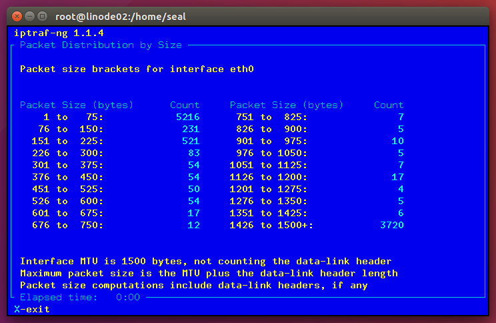Image resolution: width=496 pixels, height=323 pixels.
Task: Click the Interface MTU is 1500 bytes line
Action: pyautogui.click(x=205, y=261)
